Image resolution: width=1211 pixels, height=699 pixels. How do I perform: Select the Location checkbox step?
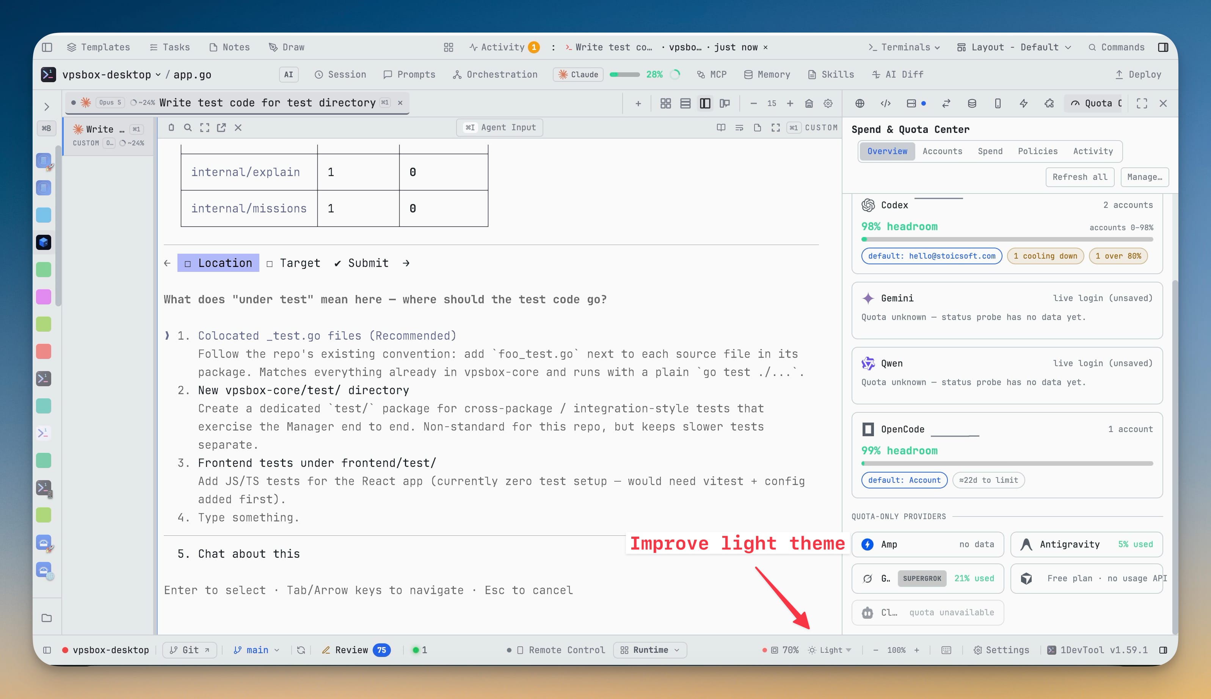[218, 263]
